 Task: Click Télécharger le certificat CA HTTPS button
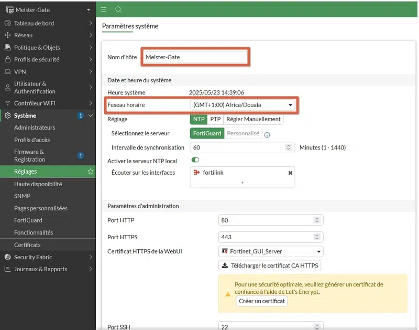[270, 265]
